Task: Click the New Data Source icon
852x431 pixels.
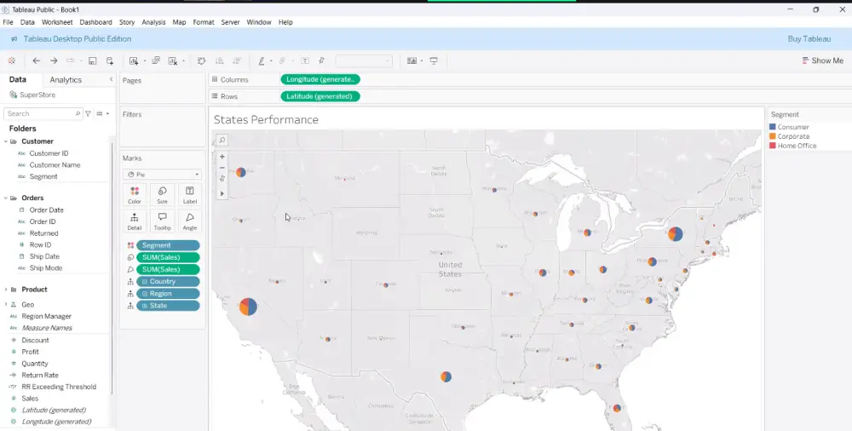Action: coord(110,60)
